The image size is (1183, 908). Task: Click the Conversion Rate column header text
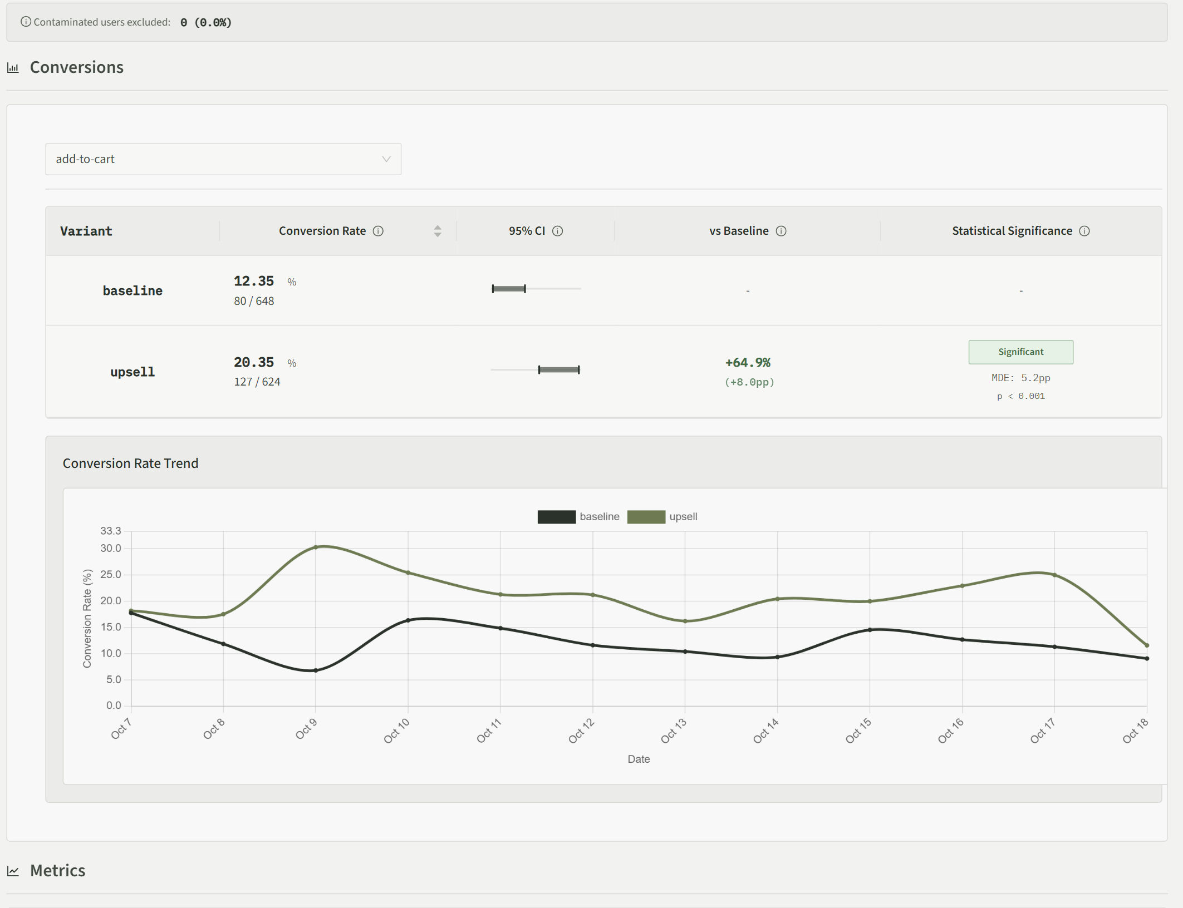(322, 231)
